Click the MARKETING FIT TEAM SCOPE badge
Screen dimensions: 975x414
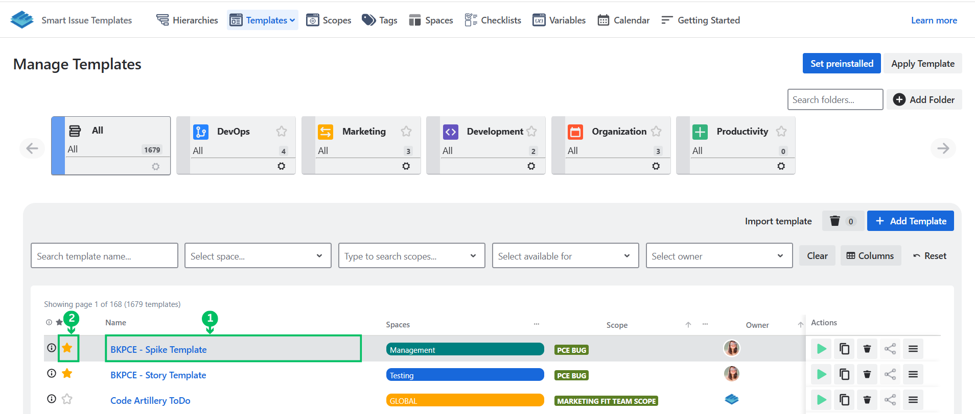[x=606, y=401]
